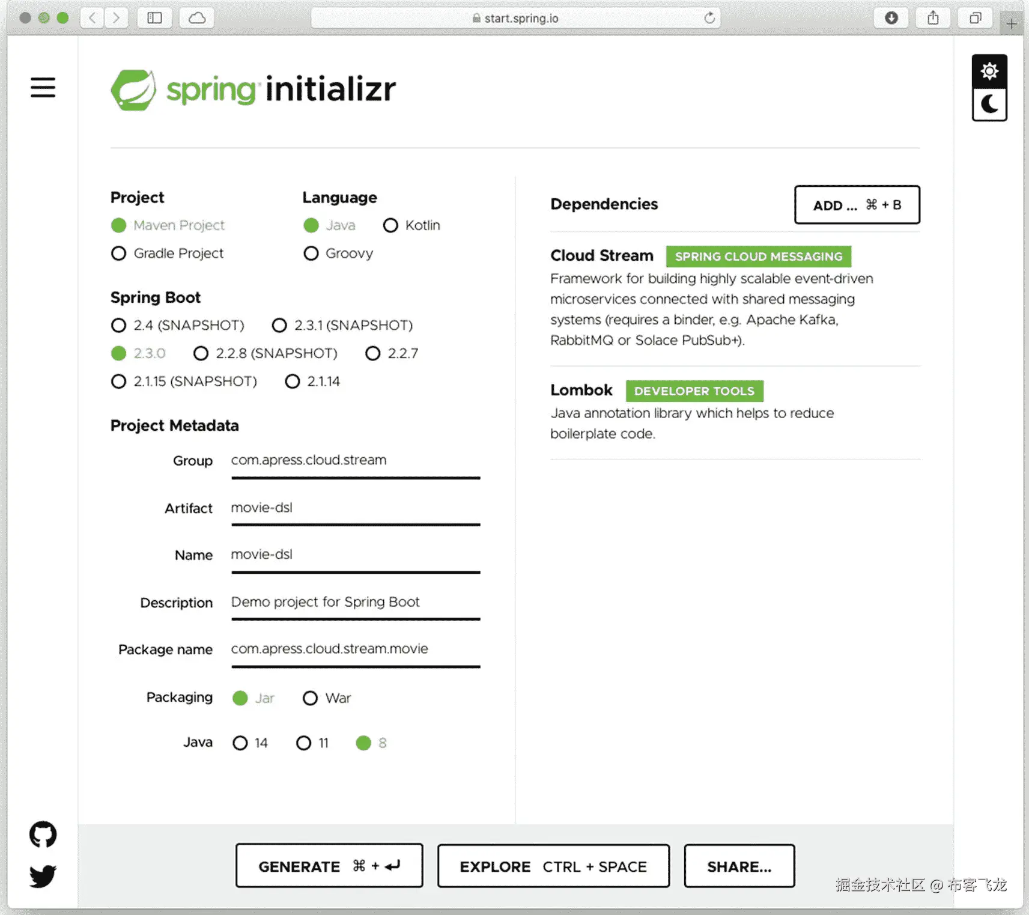Reload the page in address bar

point(709,18)
